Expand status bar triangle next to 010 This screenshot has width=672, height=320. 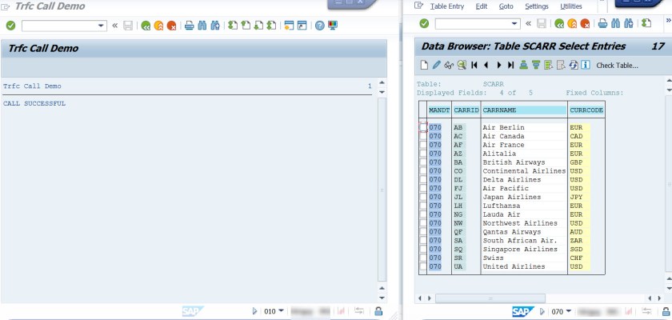click(x=254, y=311)
